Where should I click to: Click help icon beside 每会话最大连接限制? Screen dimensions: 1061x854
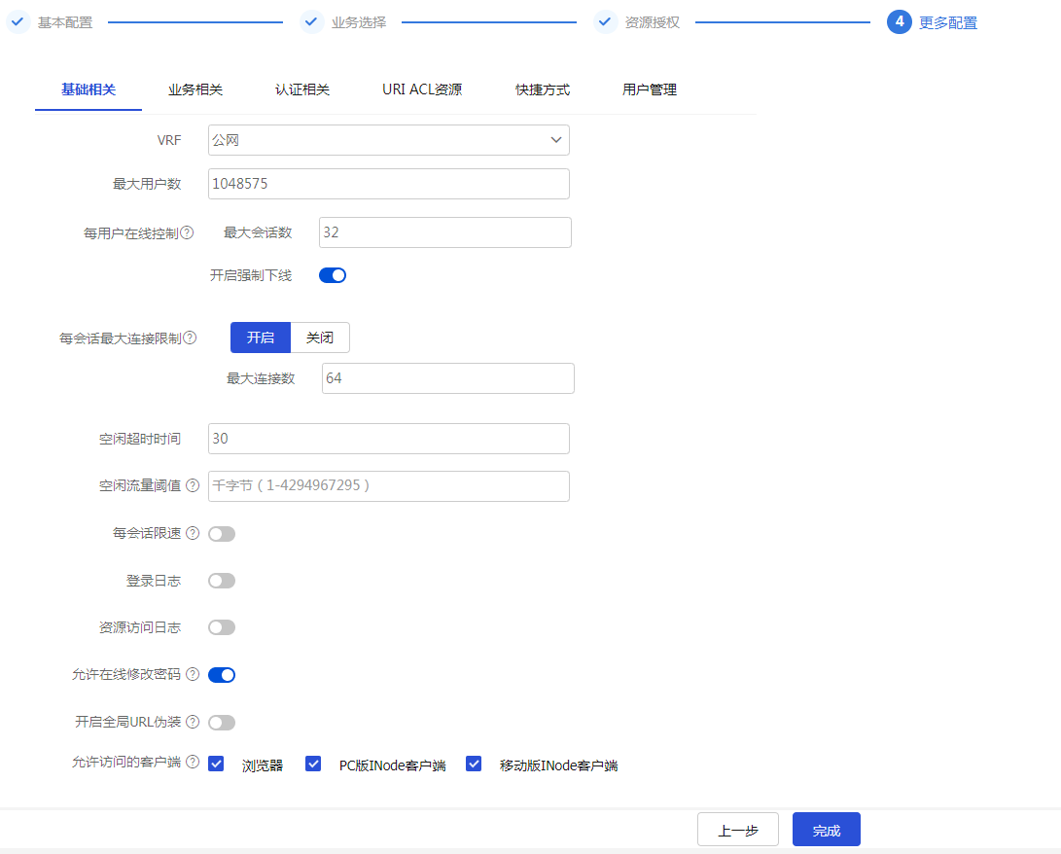click(x=191, y=338)
